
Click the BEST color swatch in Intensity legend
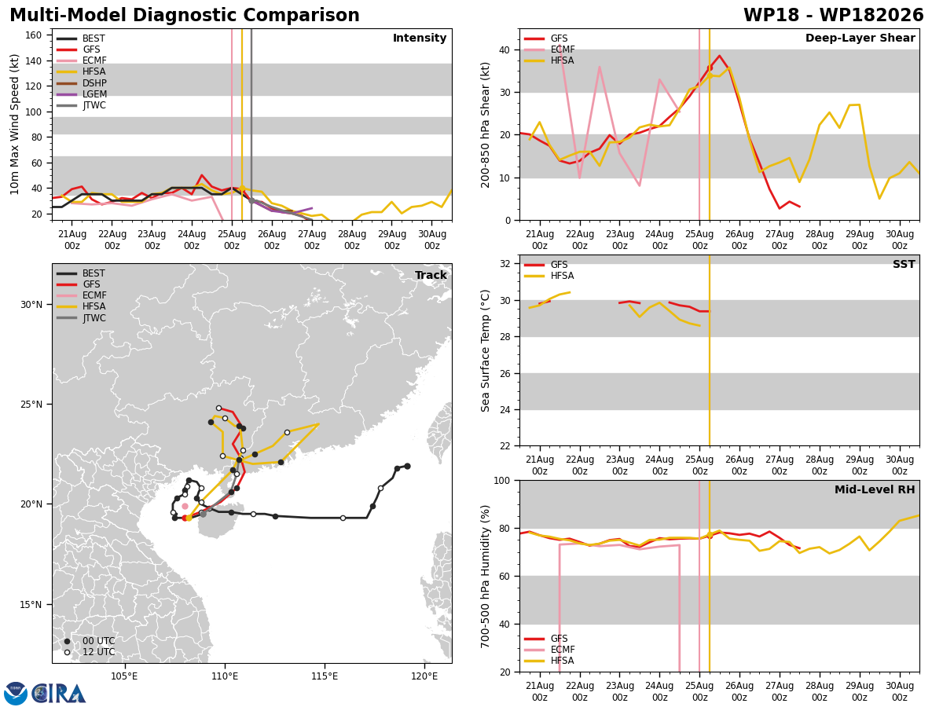(x=67, y=38)
